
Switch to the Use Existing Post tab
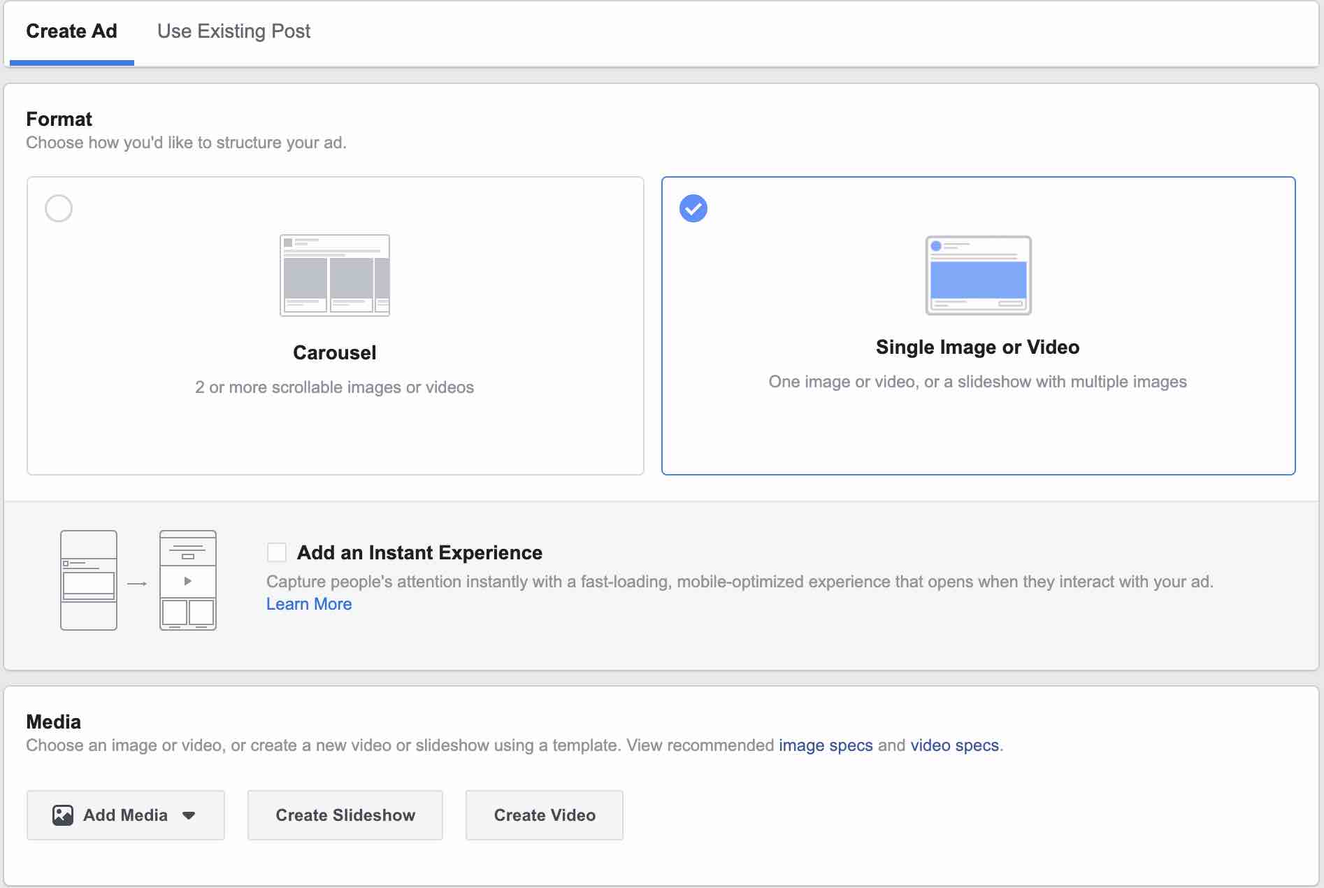coord(233,31)
